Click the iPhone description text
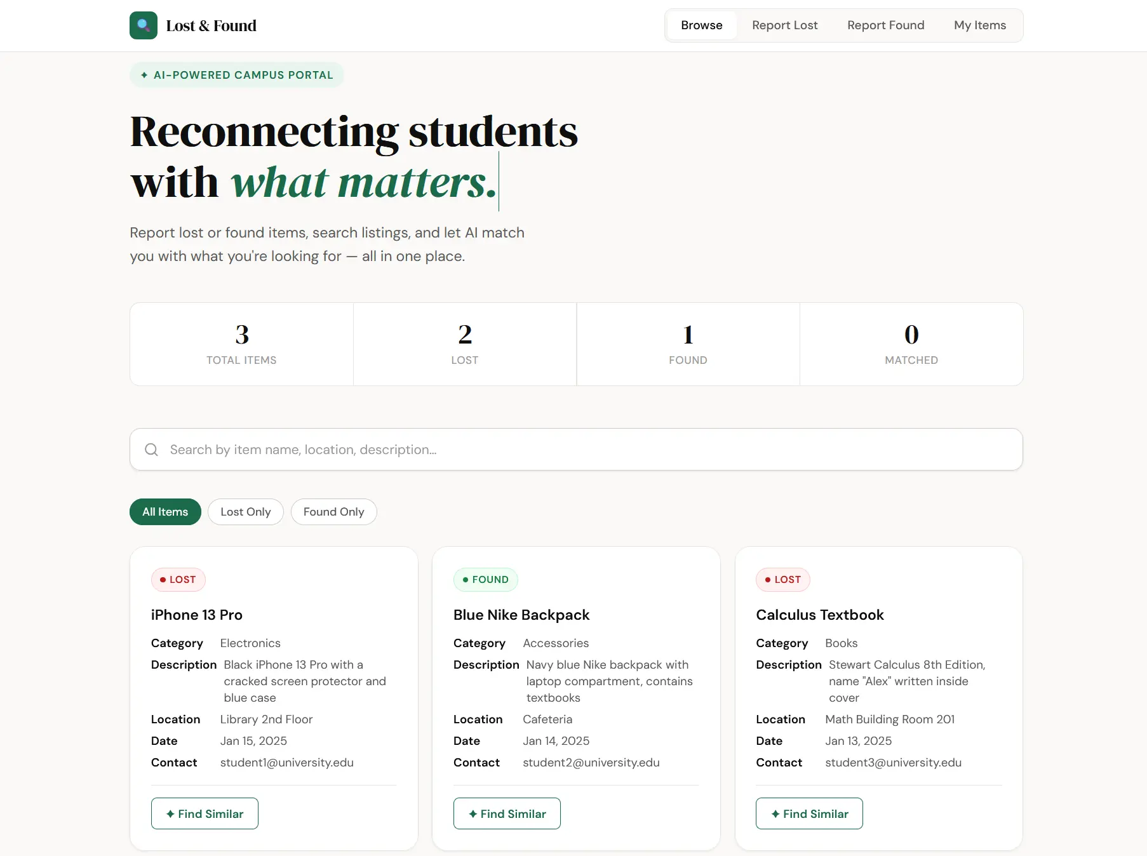Image resolution: width=1147 pixels, height=856 pixels. (x=305, y=681)
